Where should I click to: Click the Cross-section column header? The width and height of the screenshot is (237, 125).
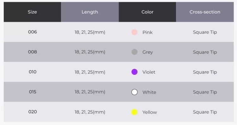205,12
